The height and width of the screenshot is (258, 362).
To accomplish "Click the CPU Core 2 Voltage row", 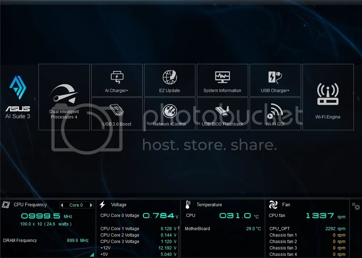I will click(138, 235).
